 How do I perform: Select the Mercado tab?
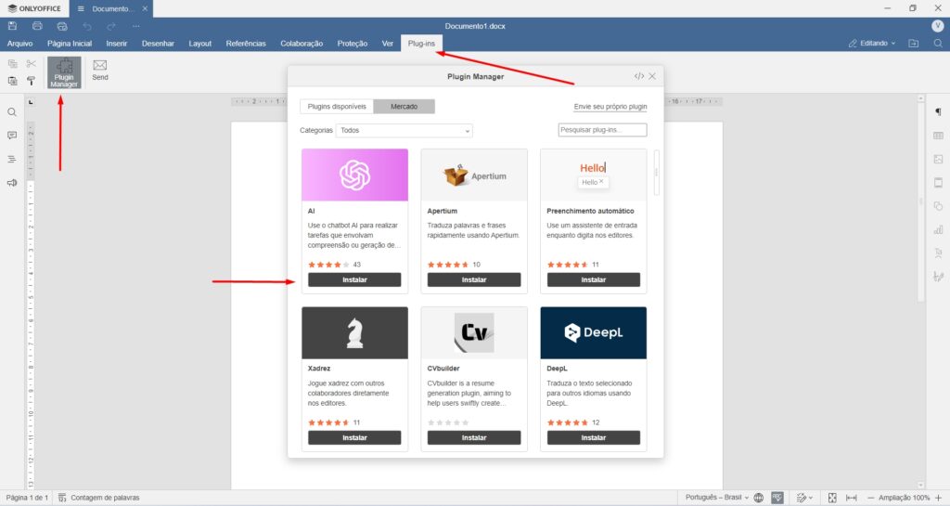404,107
